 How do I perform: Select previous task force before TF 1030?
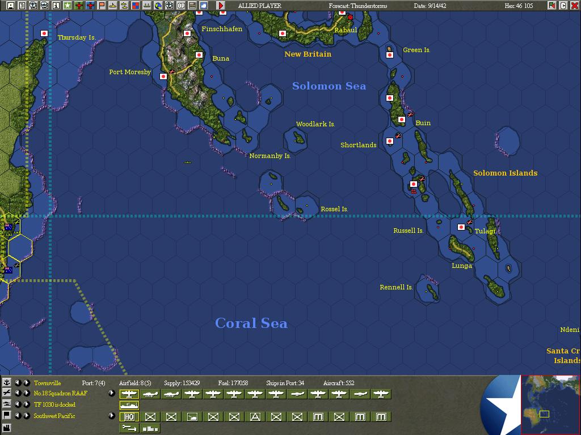18,404
